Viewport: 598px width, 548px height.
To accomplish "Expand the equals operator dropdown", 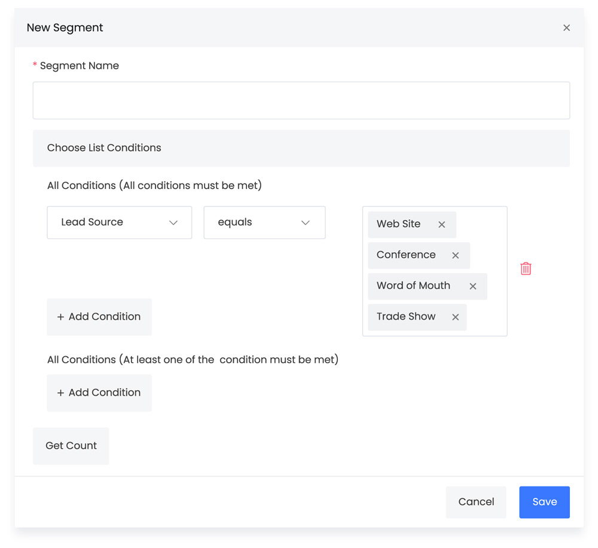I will click(x=264, y=222).
